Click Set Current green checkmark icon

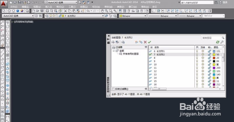click(x=149, y=42)
